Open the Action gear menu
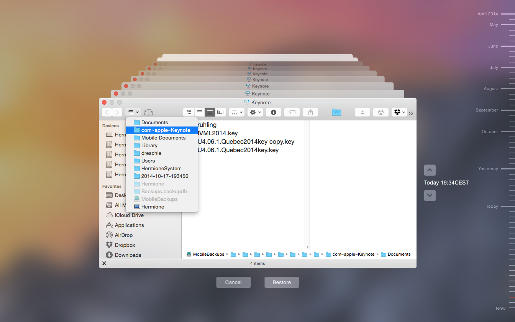Image resolution: width=515 pixels, height=322 pixels. (255, 112)
